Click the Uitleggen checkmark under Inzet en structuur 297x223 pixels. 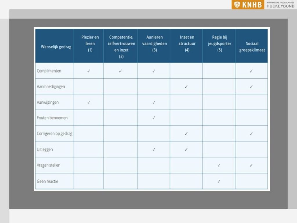pos(186,150)
